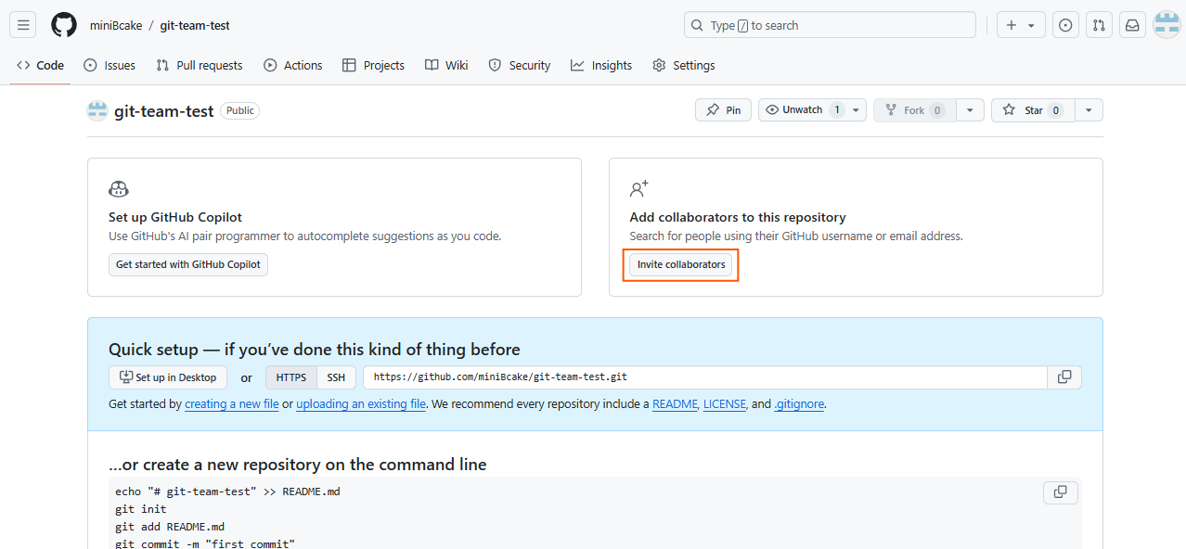Viewport: 1186px width, 549px height.
Task: Click the Copilot icon in setup card
Action: (119, 189)
